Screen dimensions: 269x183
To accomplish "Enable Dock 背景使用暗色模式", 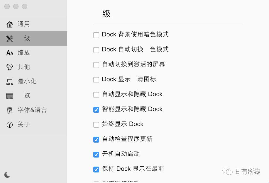I will click(96, 35).
